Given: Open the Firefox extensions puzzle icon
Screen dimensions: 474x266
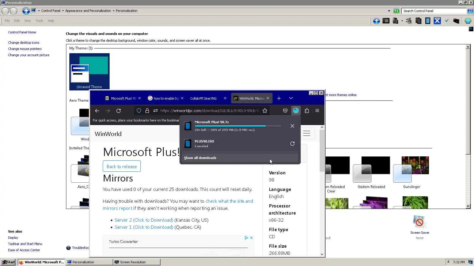Looking at the screenshot, I should (307, 111).
